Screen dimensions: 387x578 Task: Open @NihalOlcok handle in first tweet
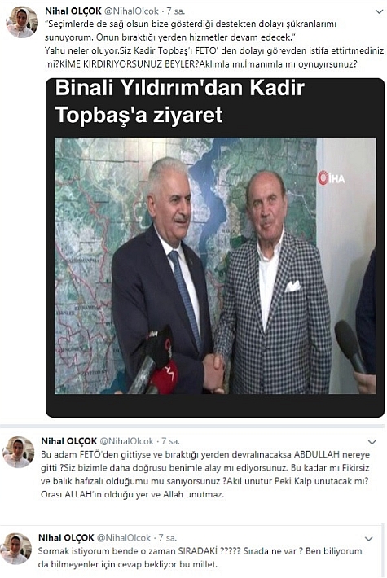coord(132,11)
